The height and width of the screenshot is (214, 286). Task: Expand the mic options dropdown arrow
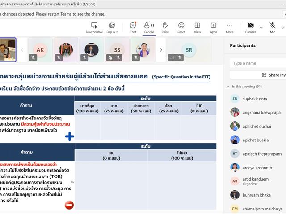click(x=283, y=28)
